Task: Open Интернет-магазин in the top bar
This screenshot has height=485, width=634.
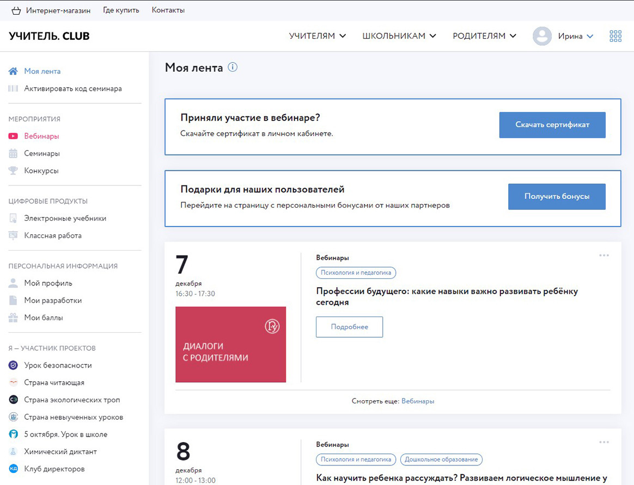Action: 58,10
